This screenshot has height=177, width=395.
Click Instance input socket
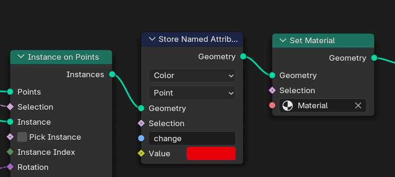10,122
